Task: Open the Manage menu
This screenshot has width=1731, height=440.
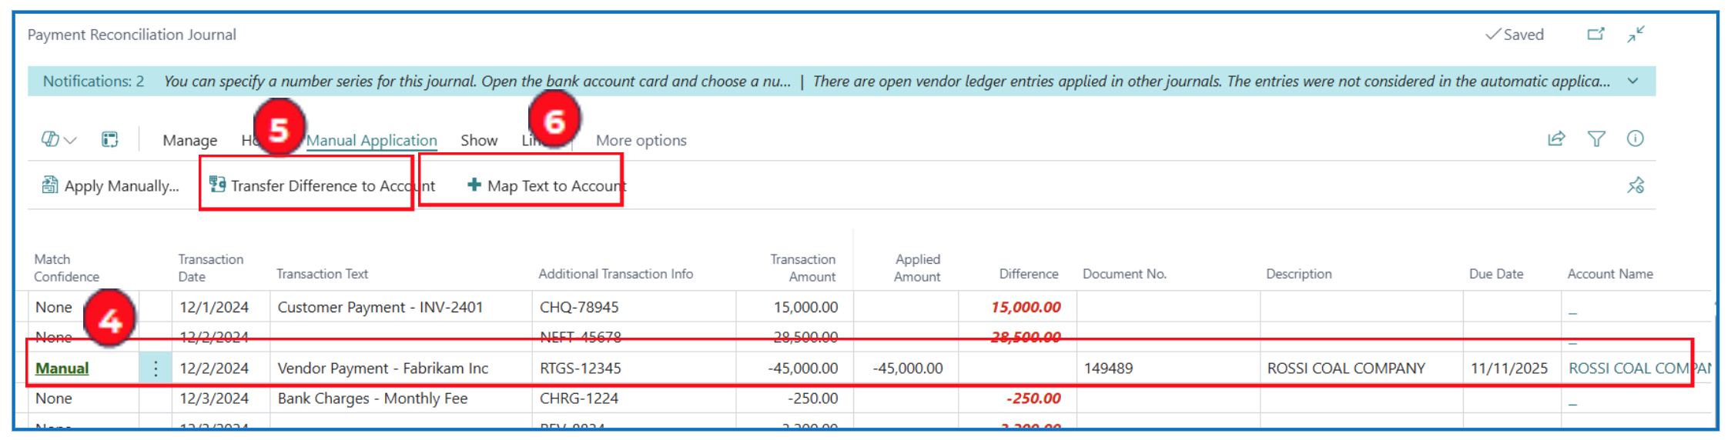Action: tap(189, 140)
